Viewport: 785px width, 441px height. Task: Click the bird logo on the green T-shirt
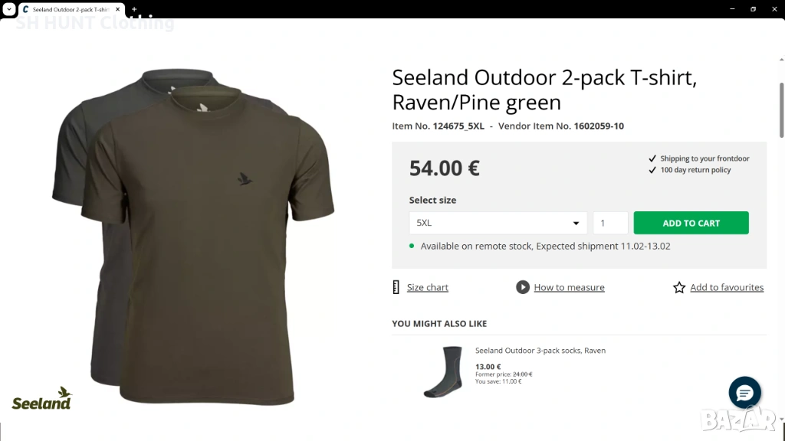(x=246, y=180)
